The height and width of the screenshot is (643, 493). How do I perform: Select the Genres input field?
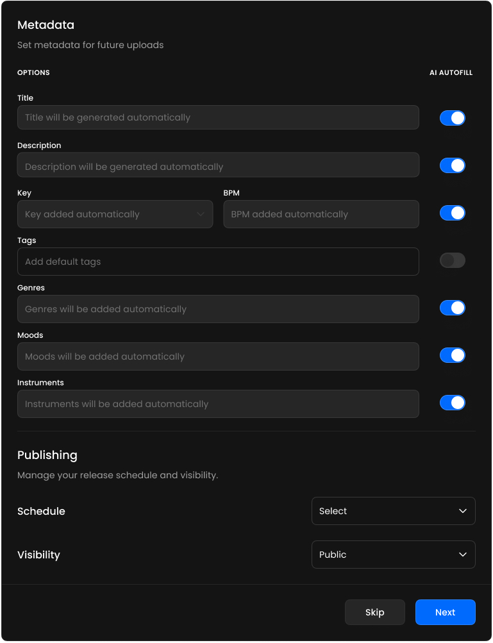pos(218,309)
